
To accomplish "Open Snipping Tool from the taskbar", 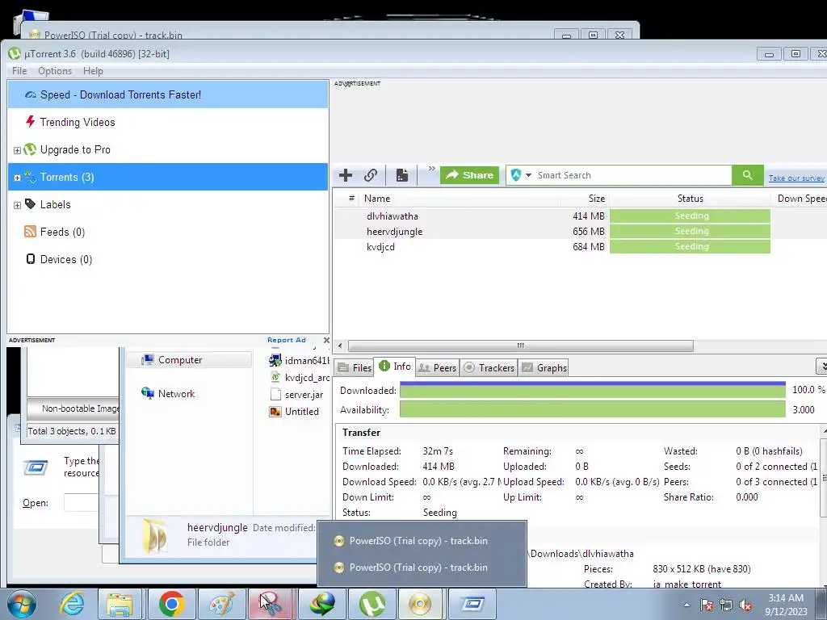I will tap(271, 604).
